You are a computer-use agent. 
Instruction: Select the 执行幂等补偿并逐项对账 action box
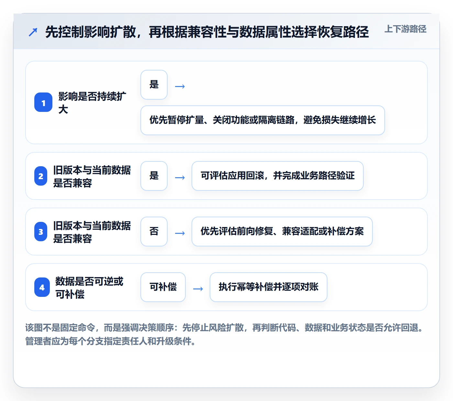(x=269, y=287)
